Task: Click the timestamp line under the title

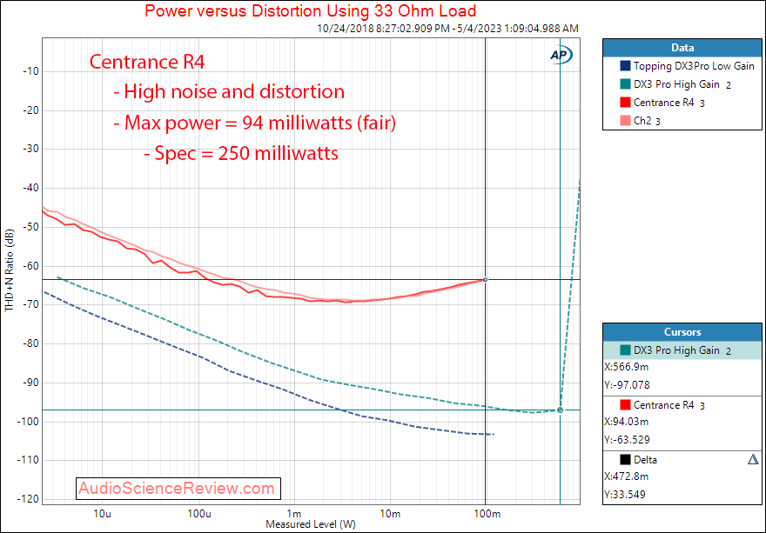Action: (x=448, y=29)
